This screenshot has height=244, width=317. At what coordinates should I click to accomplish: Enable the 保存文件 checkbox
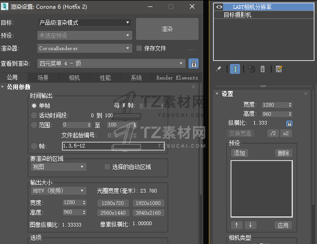click(139, 48)
